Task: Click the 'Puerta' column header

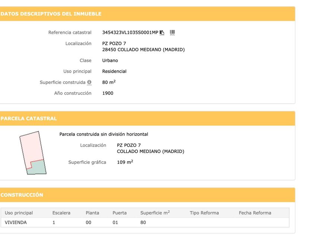Action: [x=120, y=213]
